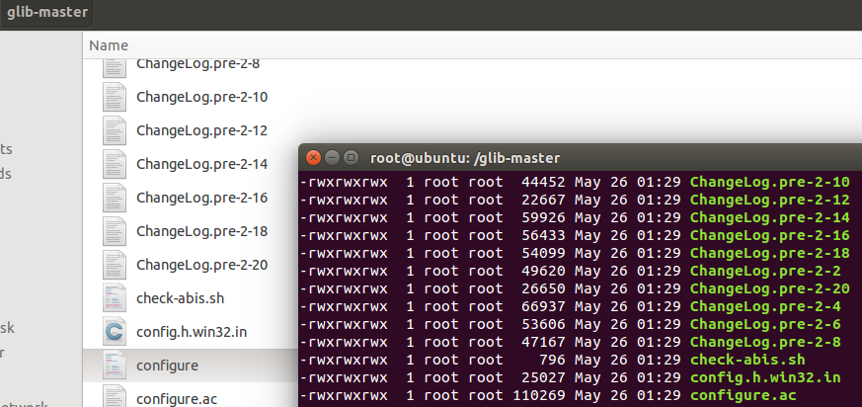Click file size 66937 in terminal
The width and height of the screenshot is (862, 407).
tap(543, 306)
